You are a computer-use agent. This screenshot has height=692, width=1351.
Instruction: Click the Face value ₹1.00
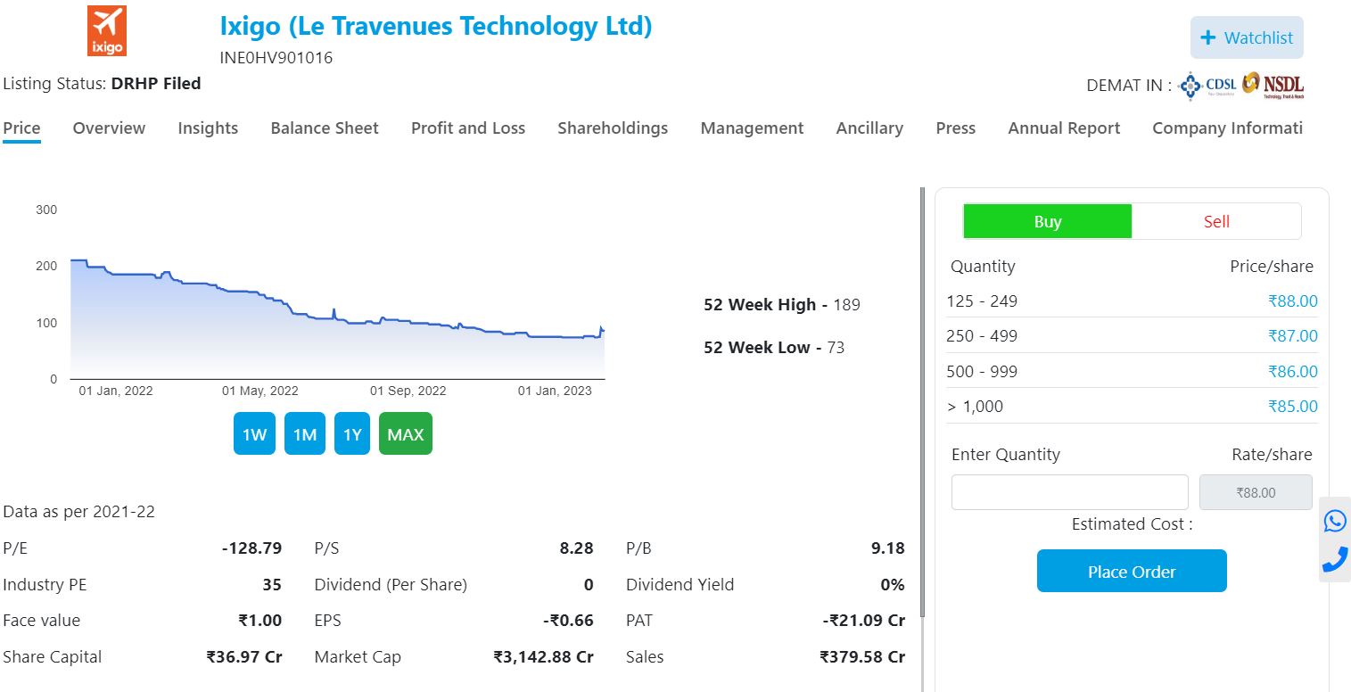point(259,621)
